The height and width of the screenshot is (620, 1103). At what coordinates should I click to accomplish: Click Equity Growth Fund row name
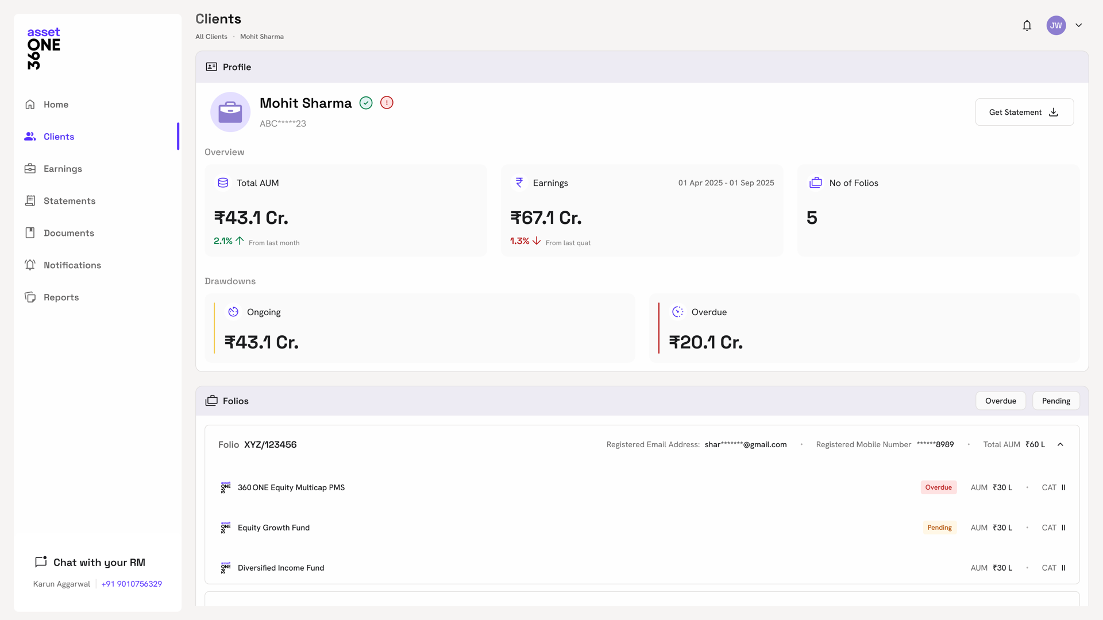[x=273, y=528]
